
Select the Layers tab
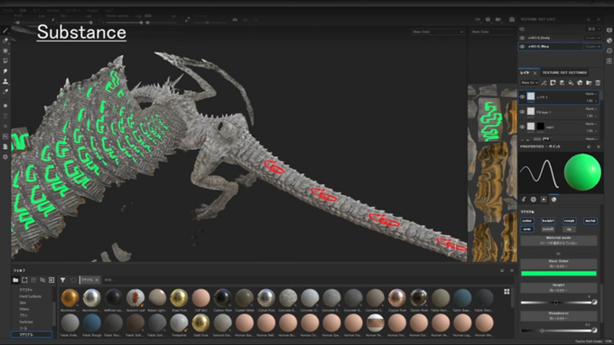525,73
